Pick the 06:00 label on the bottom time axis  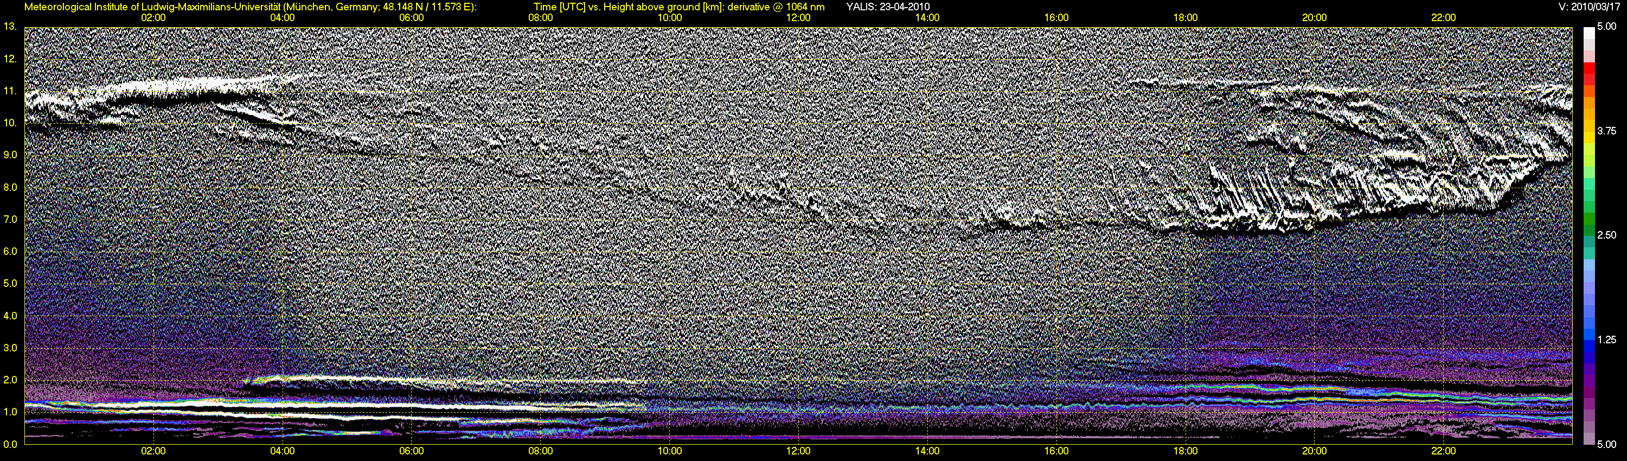click(411, 451)
